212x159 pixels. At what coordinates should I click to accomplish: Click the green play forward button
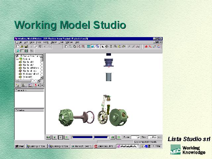67,137
